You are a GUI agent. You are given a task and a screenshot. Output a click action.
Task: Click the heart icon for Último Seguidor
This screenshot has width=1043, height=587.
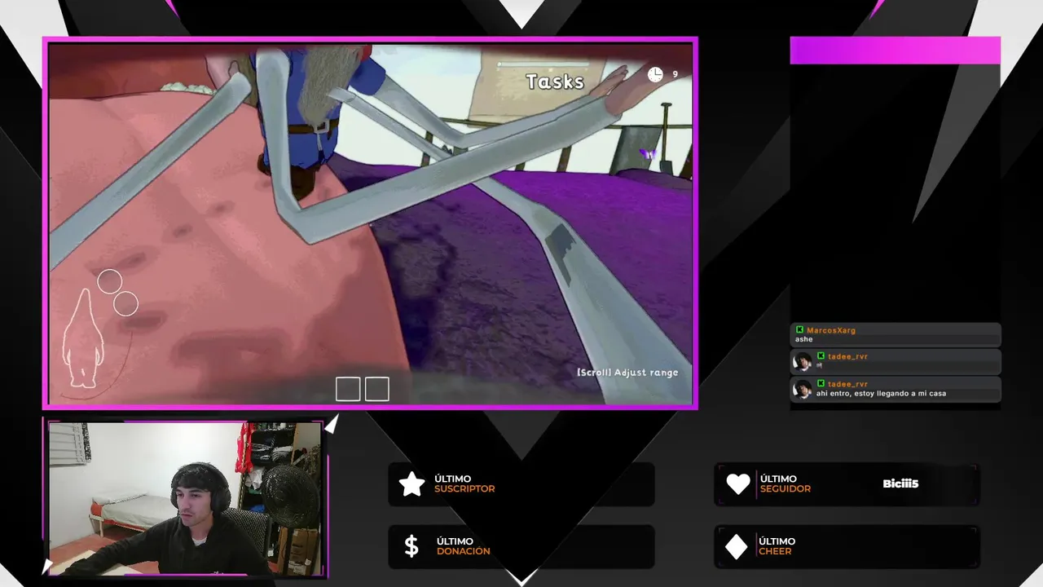tap(738, 484)
